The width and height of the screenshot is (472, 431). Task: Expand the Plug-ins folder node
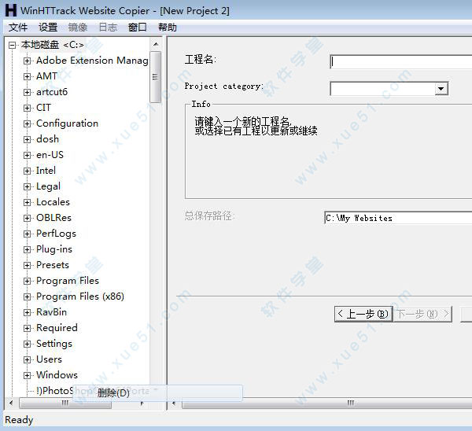coord(27,249)
